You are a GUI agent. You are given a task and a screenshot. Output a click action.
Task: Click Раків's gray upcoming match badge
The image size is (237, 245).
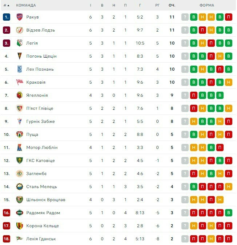(185, 17)
